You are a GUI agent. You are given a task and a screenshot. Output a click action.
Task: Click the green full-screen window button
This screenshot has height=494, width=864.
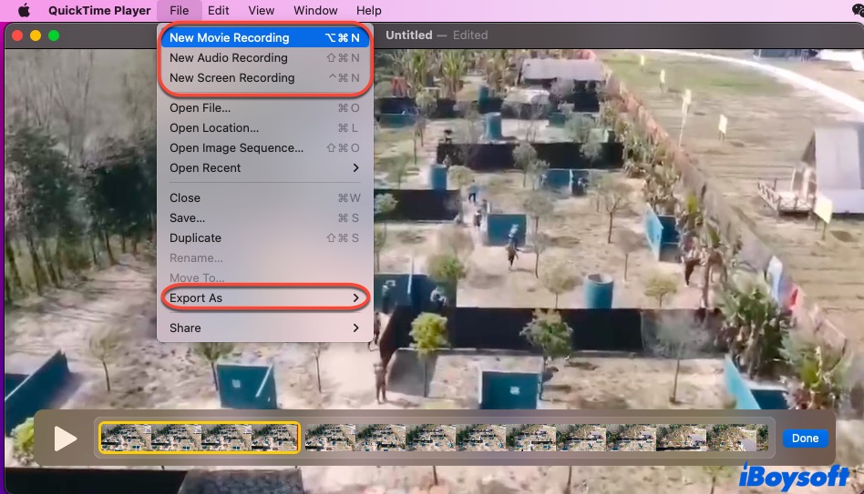point(54,35)
